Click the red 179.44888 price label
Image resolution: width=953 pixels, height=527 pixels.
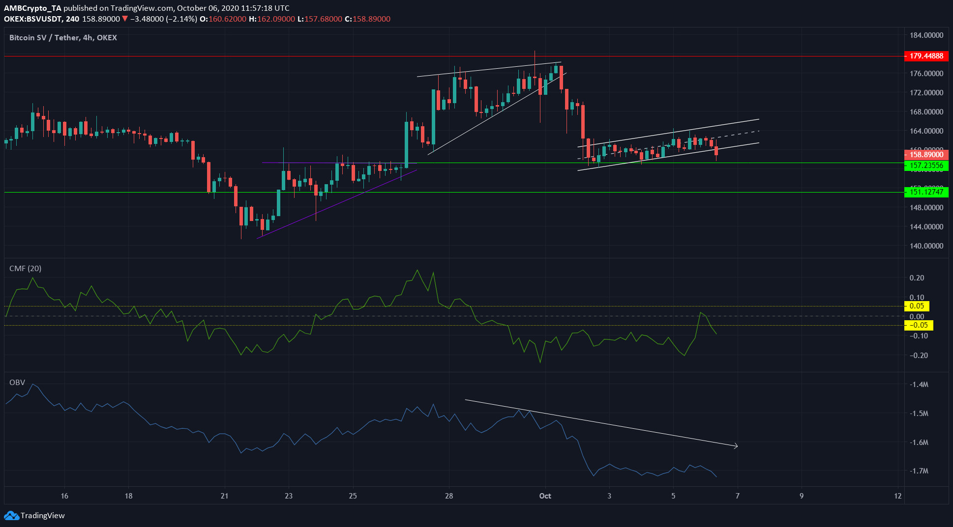[926, 56]
